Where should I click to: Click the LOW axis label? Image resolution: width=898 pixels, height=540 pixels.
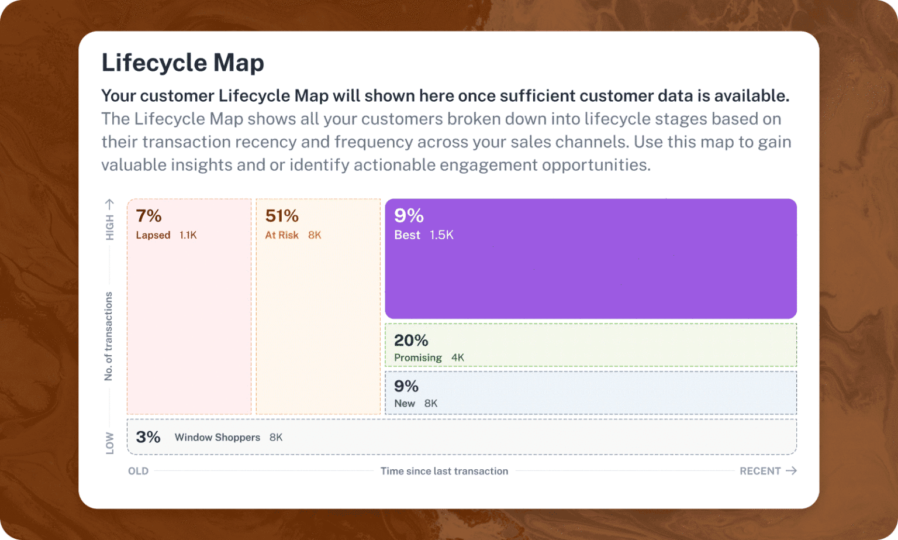(110, 443)
